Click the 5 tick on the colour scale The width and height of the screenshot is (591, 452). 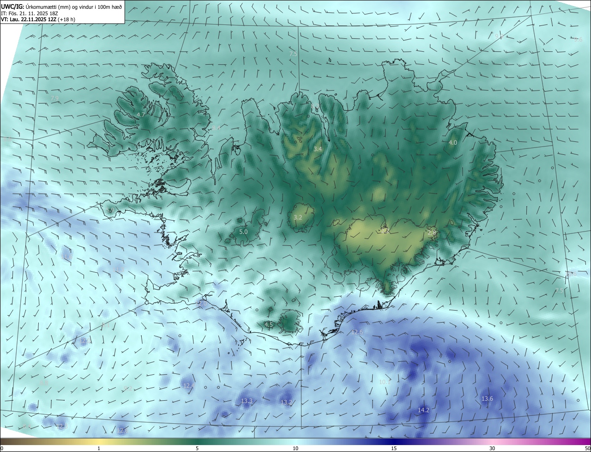pos(197,448)
